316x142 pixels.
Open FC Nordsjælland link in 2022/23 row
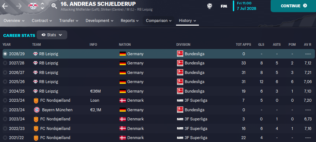click(x=55, y=128)
